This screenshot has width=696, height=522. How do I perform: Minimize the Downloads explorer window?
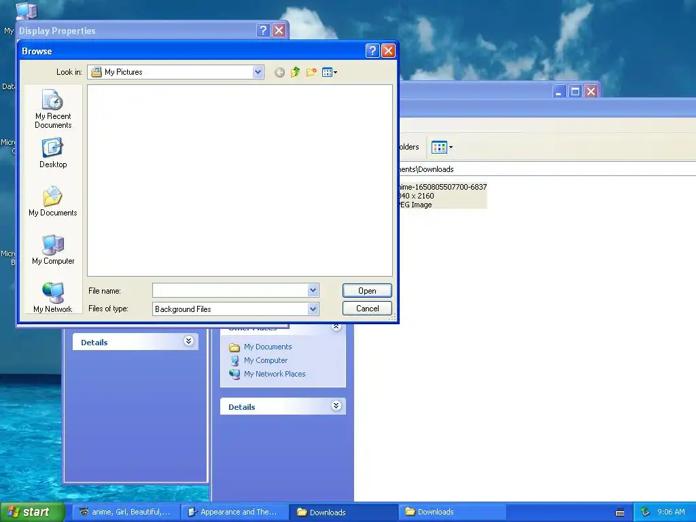[x=559, y=92]
